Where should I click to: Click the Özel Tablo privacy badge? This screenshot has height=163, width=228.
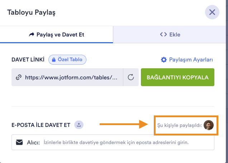68,60
